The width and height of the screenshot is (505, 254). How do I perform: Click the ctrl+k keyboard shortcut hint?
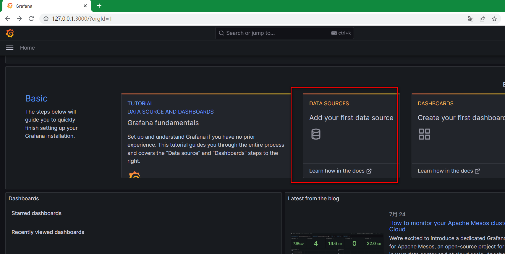(341, 33)
